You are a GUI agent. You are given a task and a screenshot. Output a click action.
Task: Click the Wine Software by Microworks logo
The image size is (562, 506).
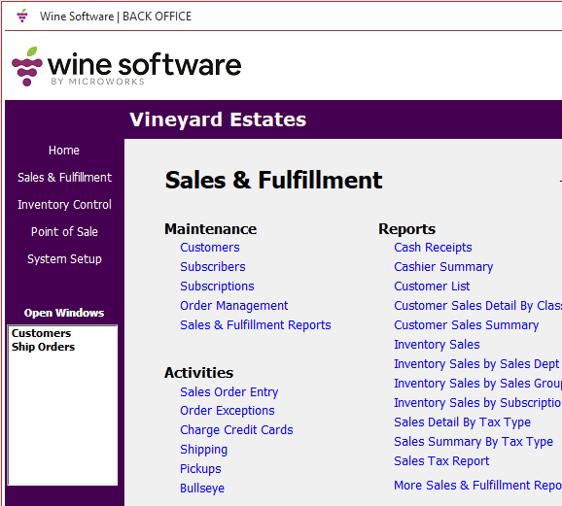click(x=126, y=67)
